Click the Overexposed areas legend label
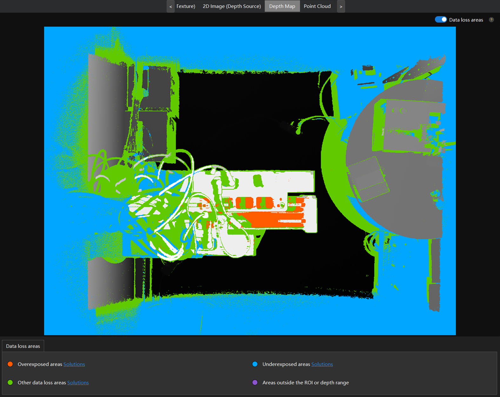The height and width of the screenshot is (397, 500). pos(40,364)
